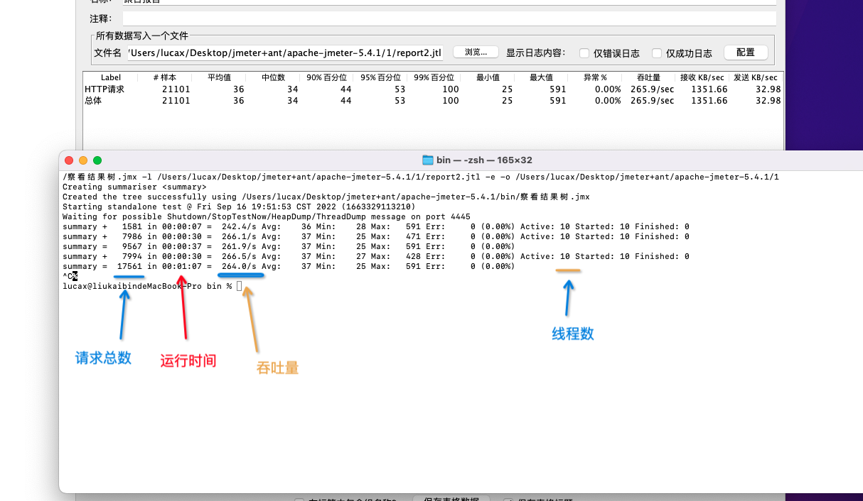This screenshot has width=863, height=501.
Task: Select the HTTP请求 row label
Action: click(x=104, y=89)
